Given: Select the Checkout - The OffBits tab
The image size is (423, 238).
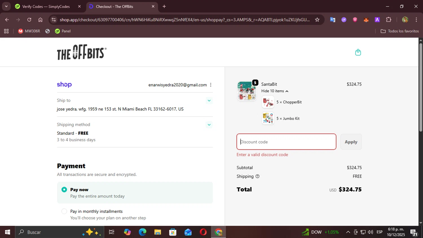Looking at the screenshot, I should (122, 6).
